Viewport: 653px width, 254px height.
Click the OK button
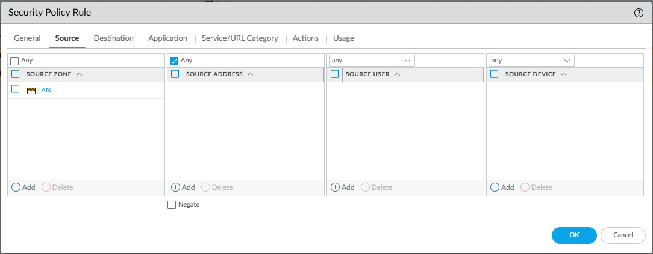[573, 235]
